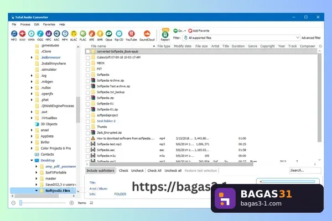This screenshot has height=221, width=332.
Task: Tick the Softpedia Archive.zip checkbox
Action: [88, 81]
